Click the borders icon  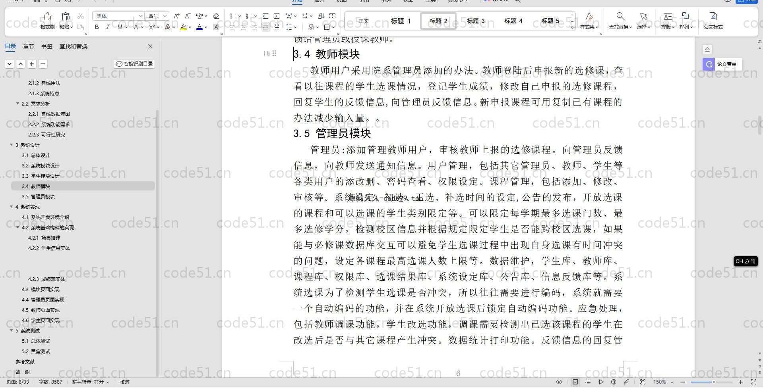[327, 27]
